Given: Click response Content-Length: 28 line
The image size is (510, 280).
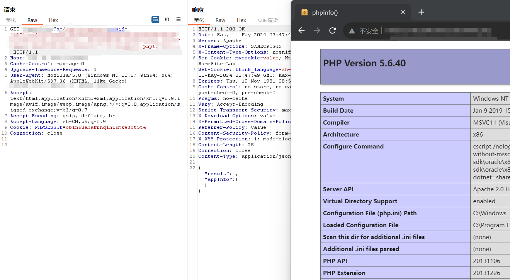Looking at the screenshot, I should (x=226, y=145).
